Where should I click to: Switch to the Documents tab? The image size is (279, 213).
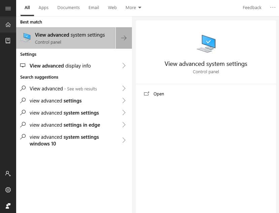pos(69,8)
